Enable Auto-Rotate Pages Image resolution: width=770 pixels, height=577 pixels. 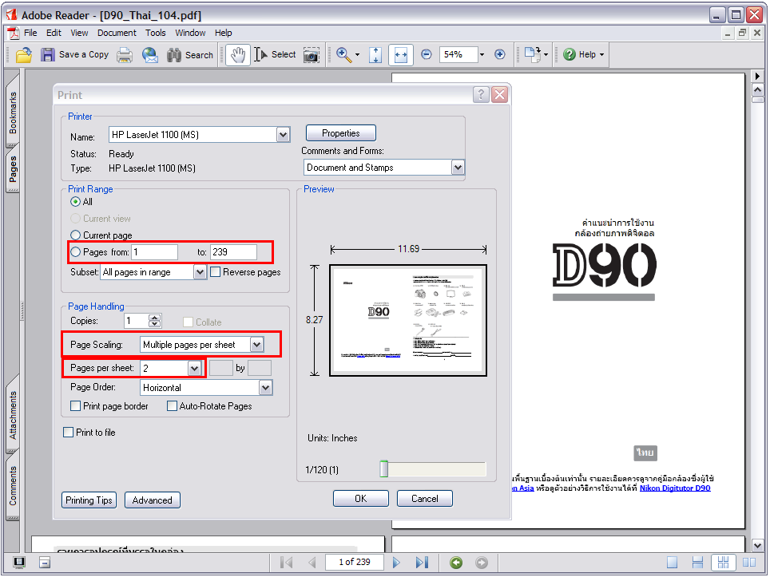(172, 405)
